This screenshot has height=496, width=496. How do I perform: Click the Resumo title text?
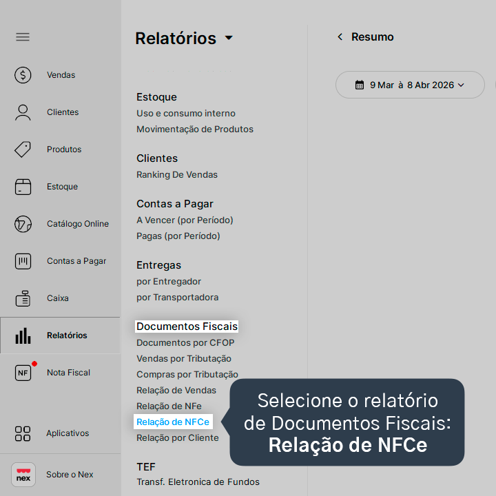[x=372, y=37]
